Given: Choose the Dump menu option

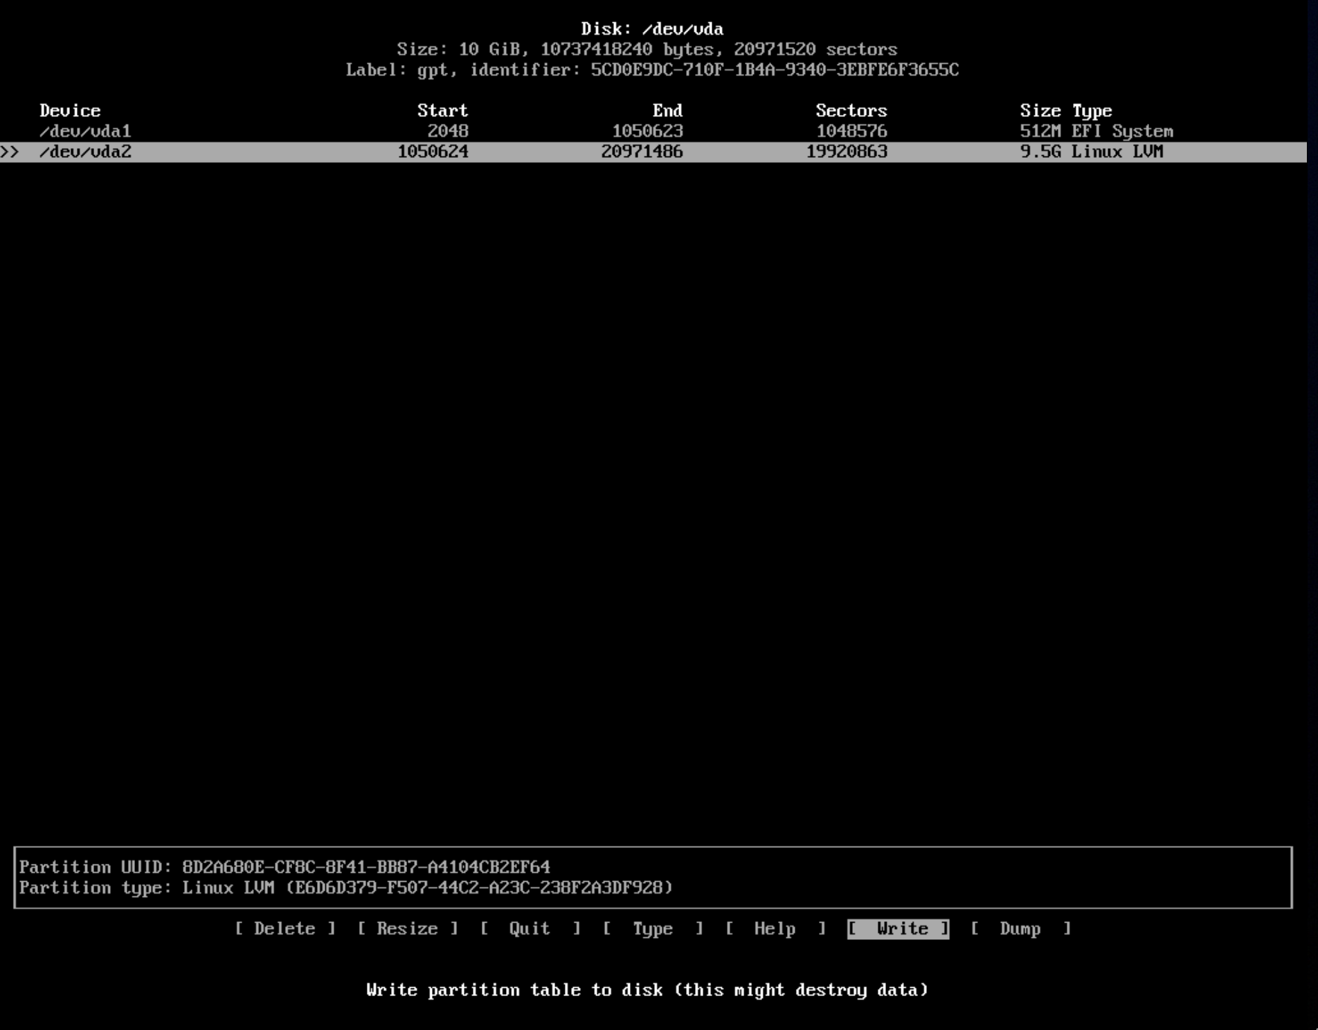Looking at the screenshot, I should [x=1020, y=929].
